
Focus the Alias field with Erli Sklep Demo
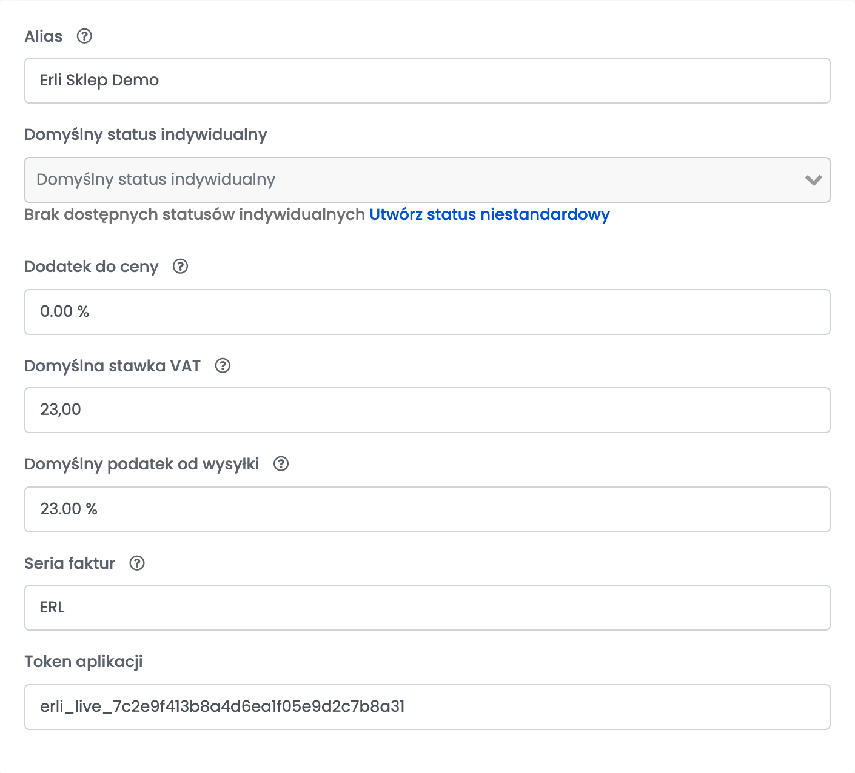[x=427, y=81]
